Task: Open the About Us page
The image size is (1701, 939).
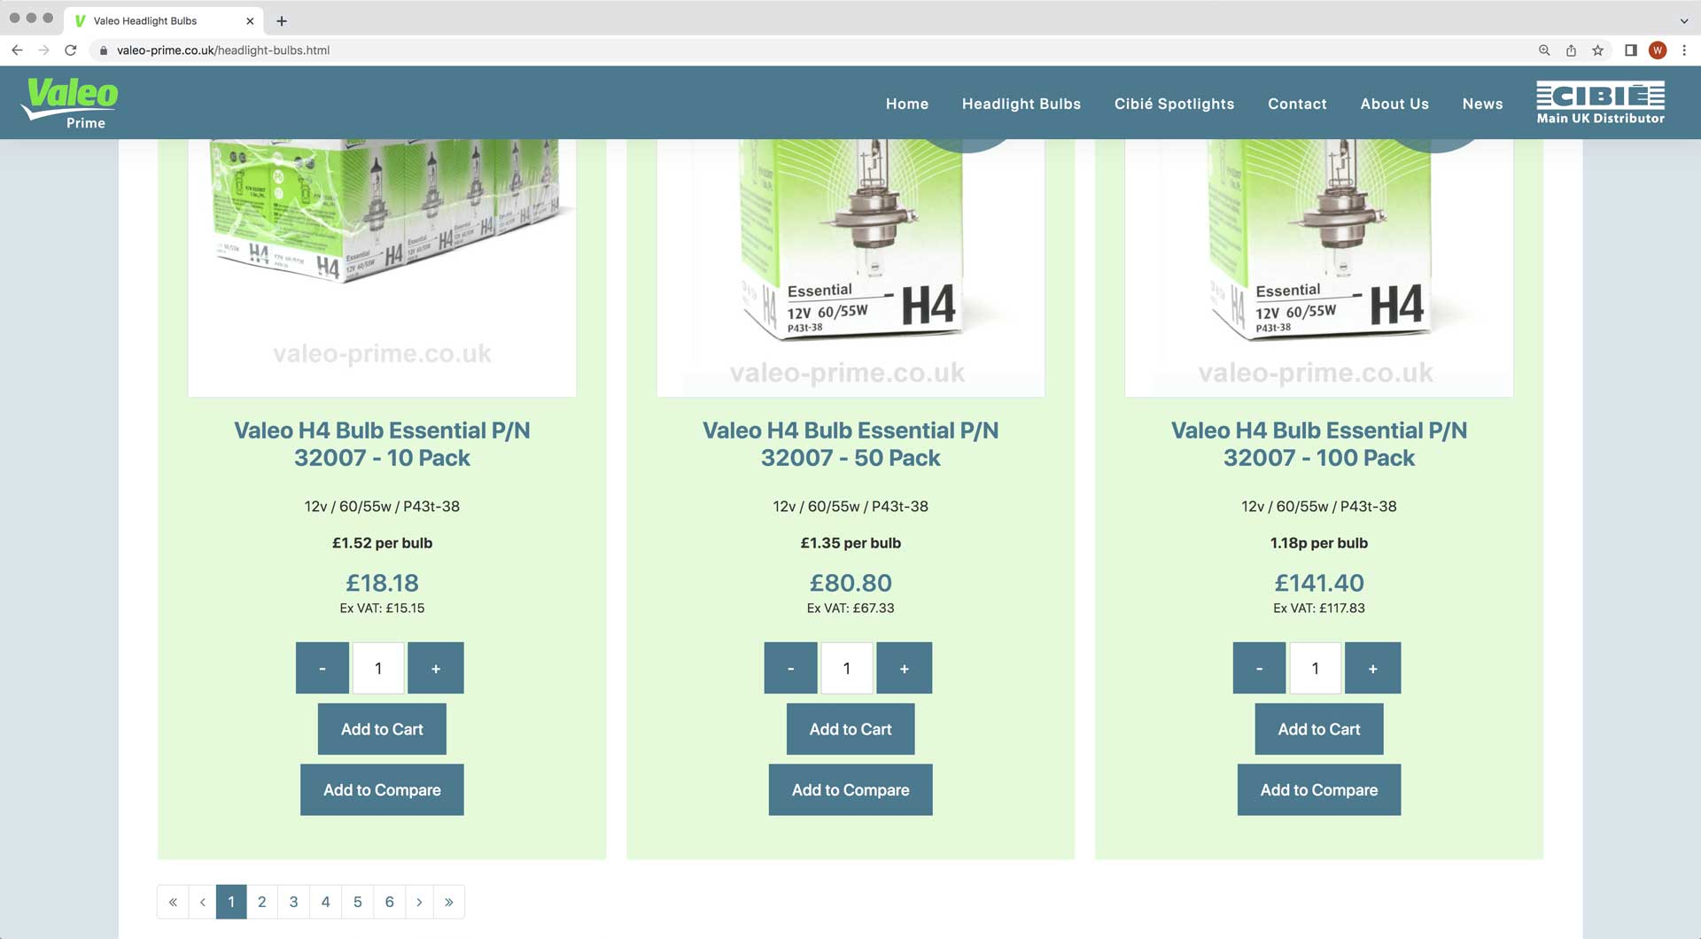Action: (1394, 104)
